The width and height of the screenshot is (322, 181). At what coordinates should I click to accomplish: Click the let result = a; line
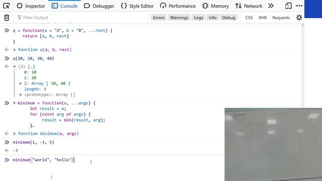click(48, 109)
